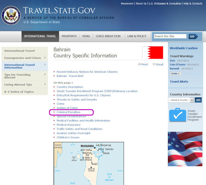Viewport: 206px width, 185px height.
Task: Open the International Travel nav tab
Action: coord(40,36)
